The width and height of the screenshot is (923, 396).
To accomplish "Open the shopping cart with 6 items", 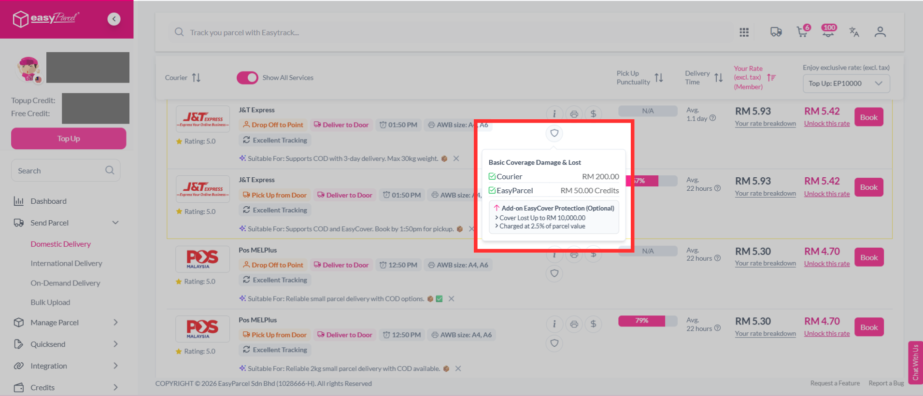I will click(x=803, y=31).
